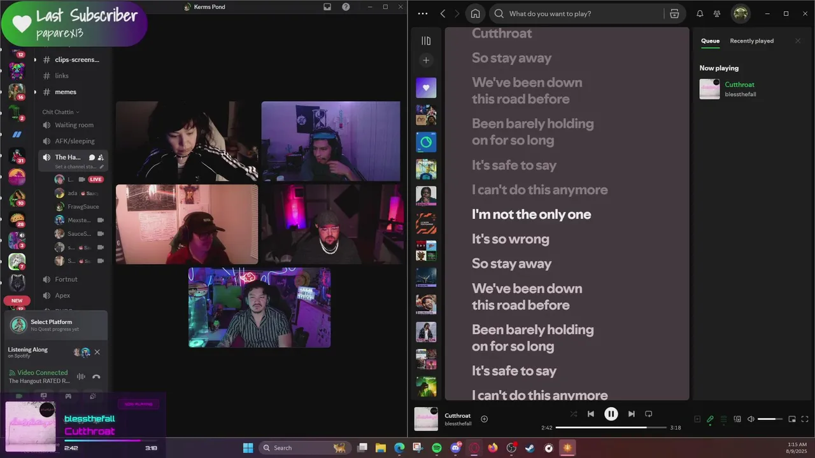Toggle the Now Playing view button
Viewport: 815px width, 458px height.
tap(697, 419)
